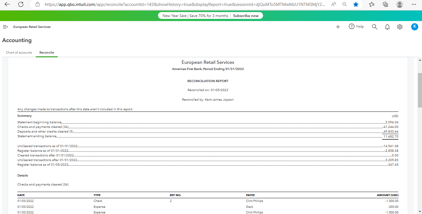
Task: Click the browser back arrow
Action: [x=7, y=4]
